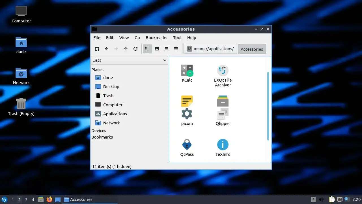Open the File menu
This screenshot has height=204, width=362.
point(97,38)
